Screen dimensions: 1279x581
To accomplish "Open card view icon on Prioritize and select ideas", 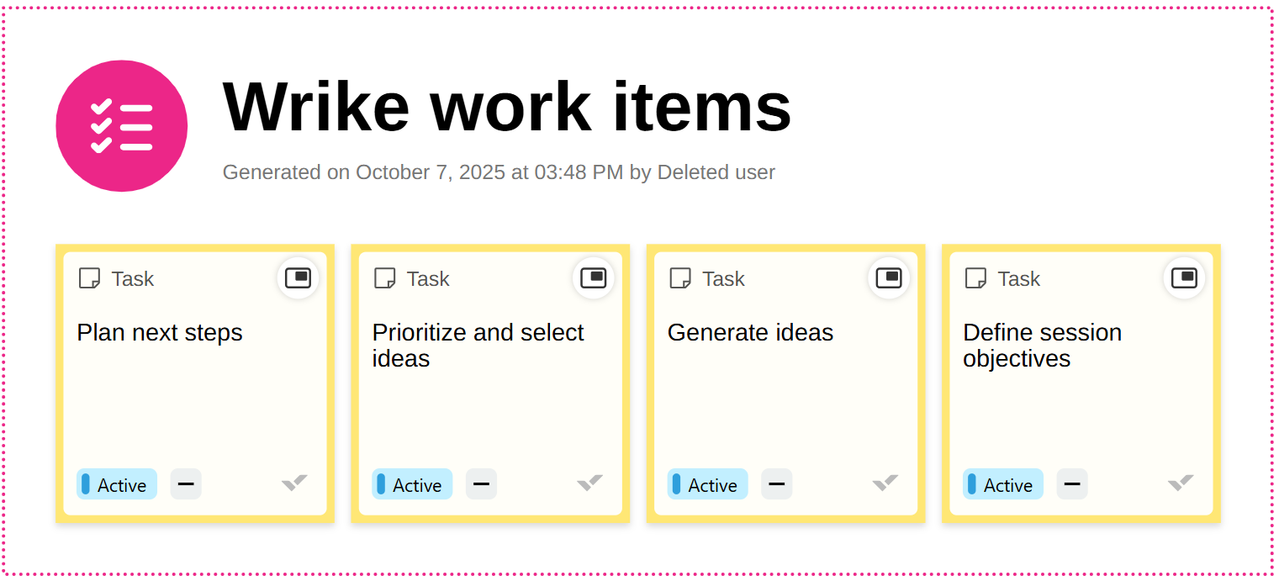I will 594,277.
